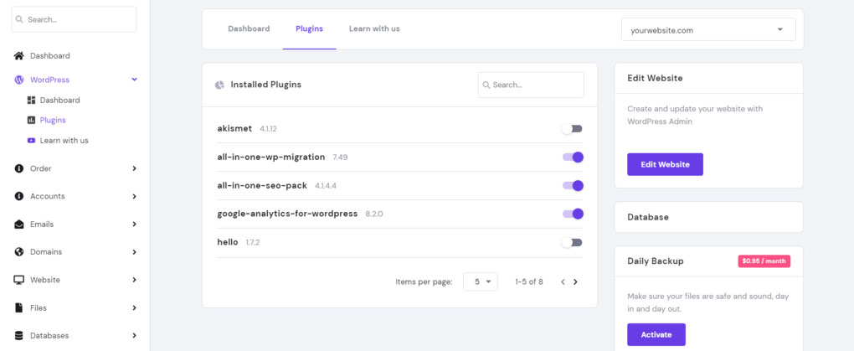Click the Installed Plugins search field
This screenshot has height=351, width=854.
531,85
